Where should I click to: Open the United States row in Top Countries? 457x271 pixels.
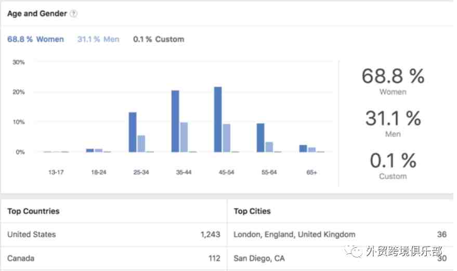point(114,235)
